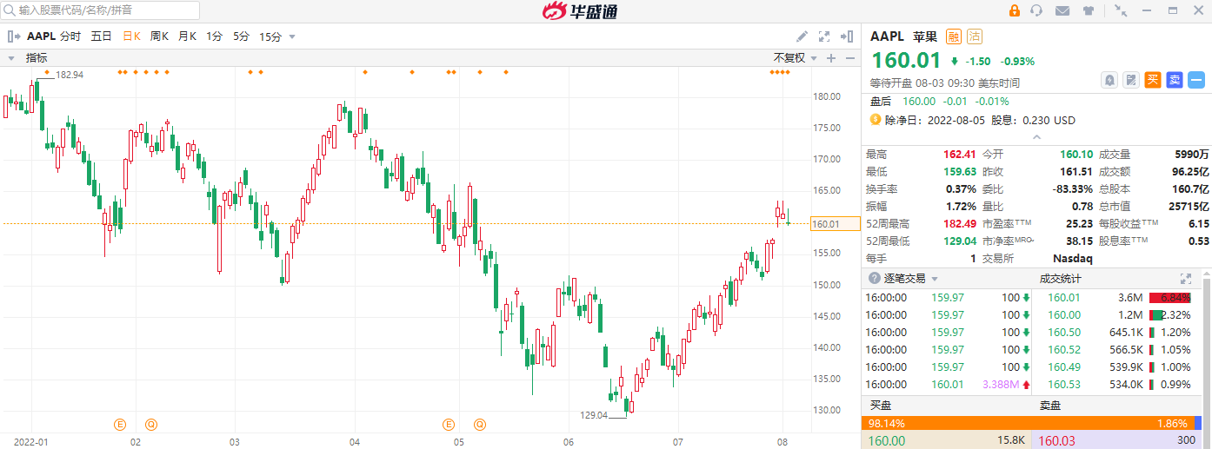Viewport: 1212px width, 449px height.
Task: Click the Q marker near 02
Action: [x=151, y=425]
